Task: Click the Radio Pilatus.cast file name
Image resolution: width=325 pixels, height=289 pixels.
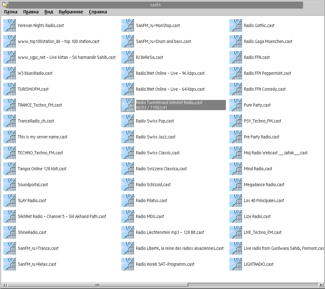Action: (151, 201)
